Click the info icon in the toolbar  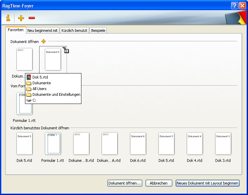(8, 18)
